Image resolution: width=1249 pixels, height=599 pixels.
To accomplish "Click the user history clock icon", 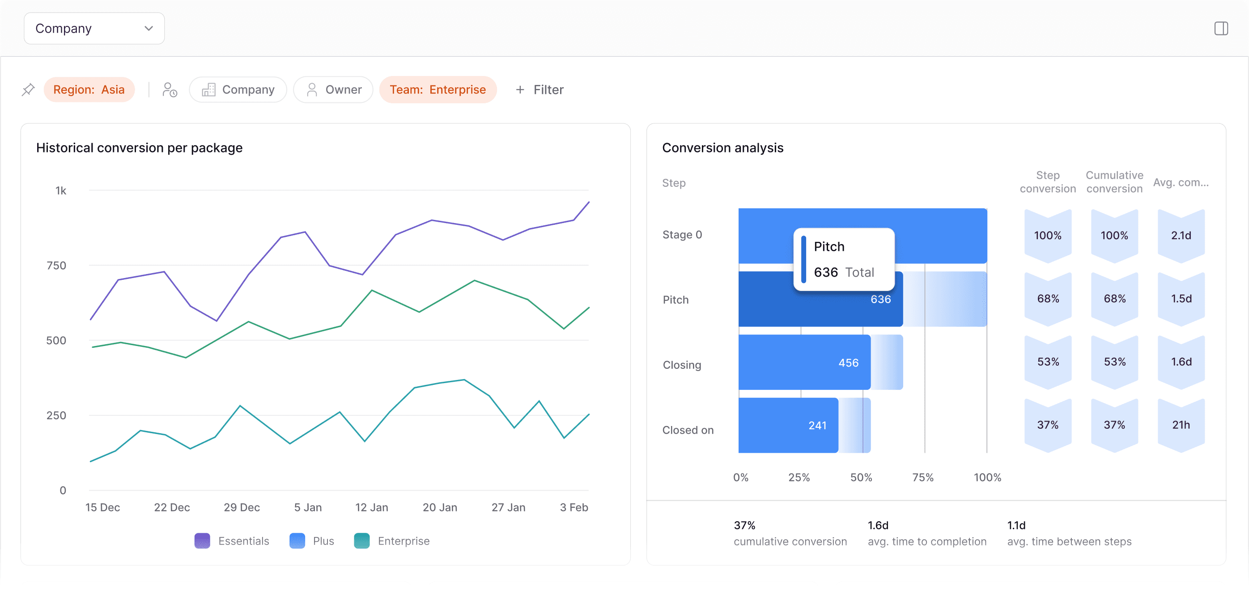I will 169,90.
